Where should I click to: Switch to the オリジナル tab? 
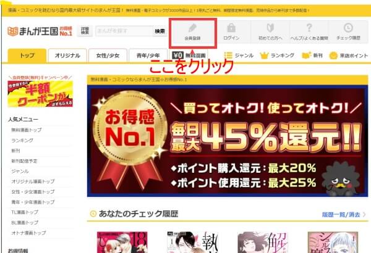pos(67,56)
